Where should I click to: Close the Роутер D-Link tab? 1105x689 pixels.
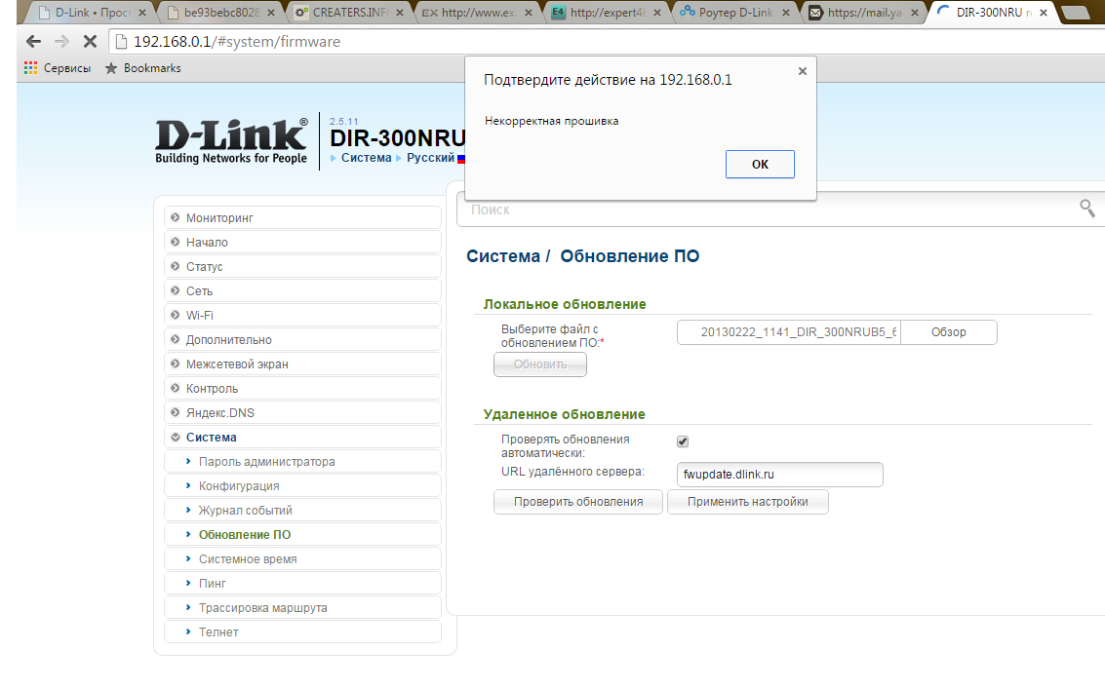[786, 13]
